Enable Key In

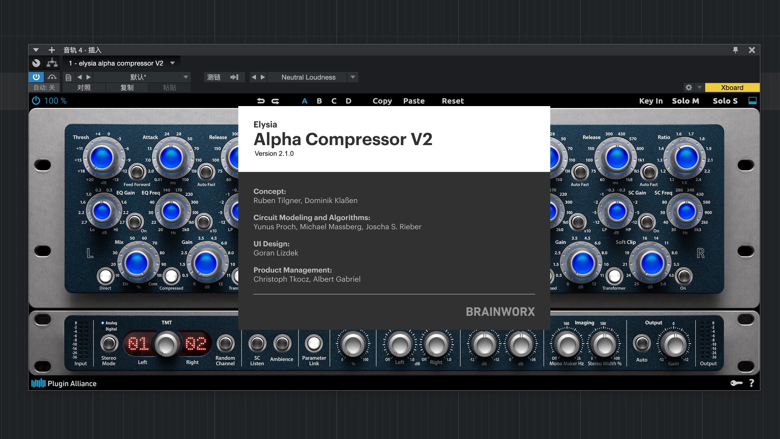click(x=651, y=101)
